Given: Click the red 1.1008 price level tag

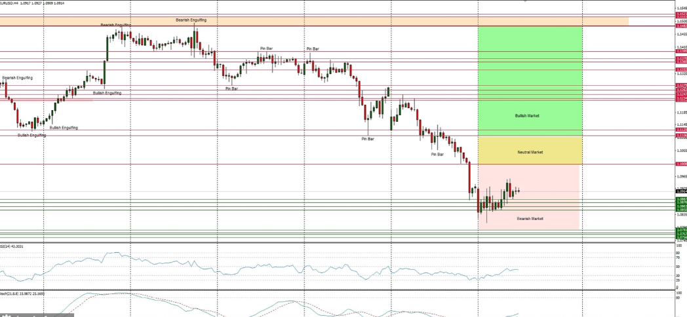Looking at the screenshot, I should [681, 164].
